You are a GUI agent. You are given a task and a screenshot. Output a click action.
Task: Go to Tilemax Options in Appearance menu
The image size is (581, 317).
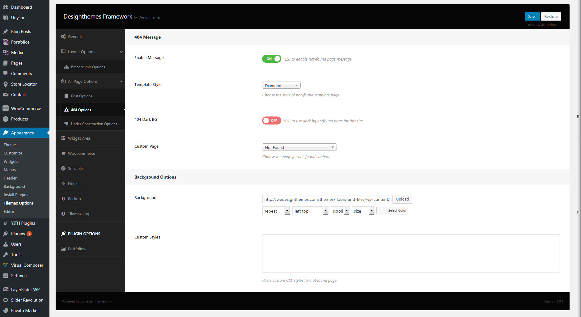(x=18, y=203)
